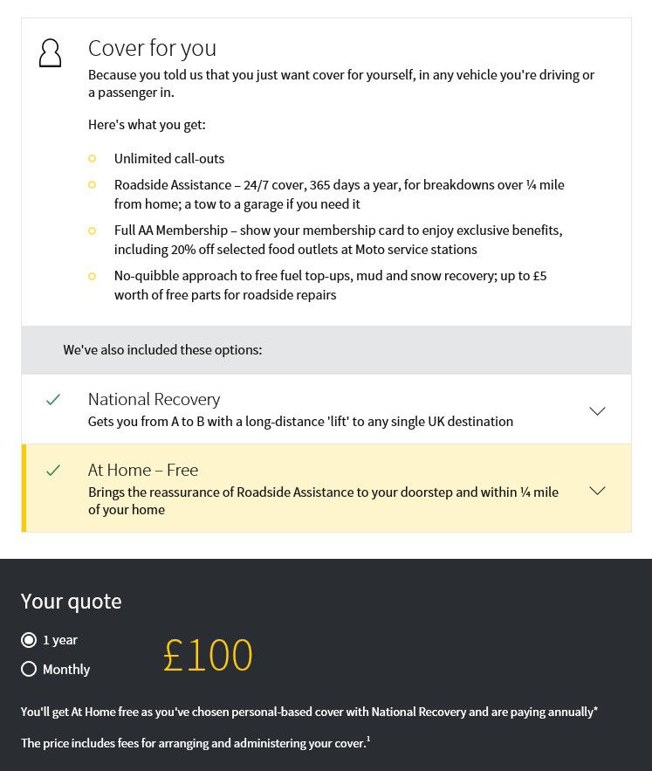
Task: Click the yellow bullet beside Full AA Membership
Action: 92,231
